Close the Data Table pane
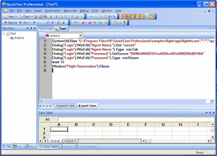This screenshot has width=217, height=156. pos(214,113)
